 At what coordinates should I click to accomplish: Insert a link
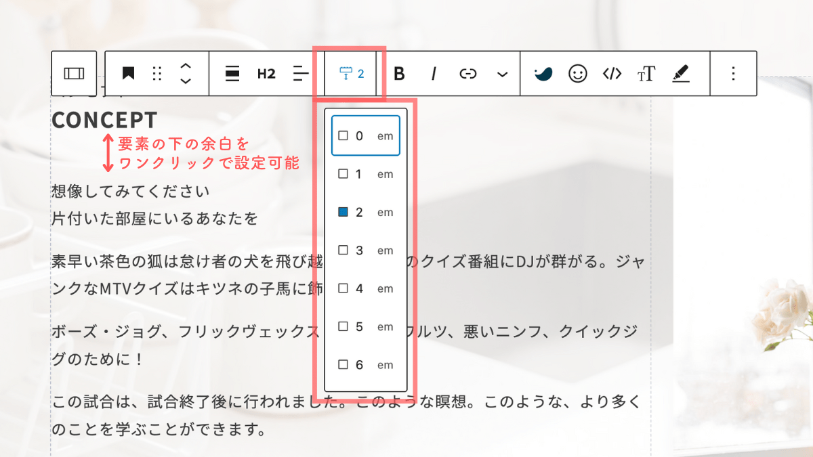[468, 73]
